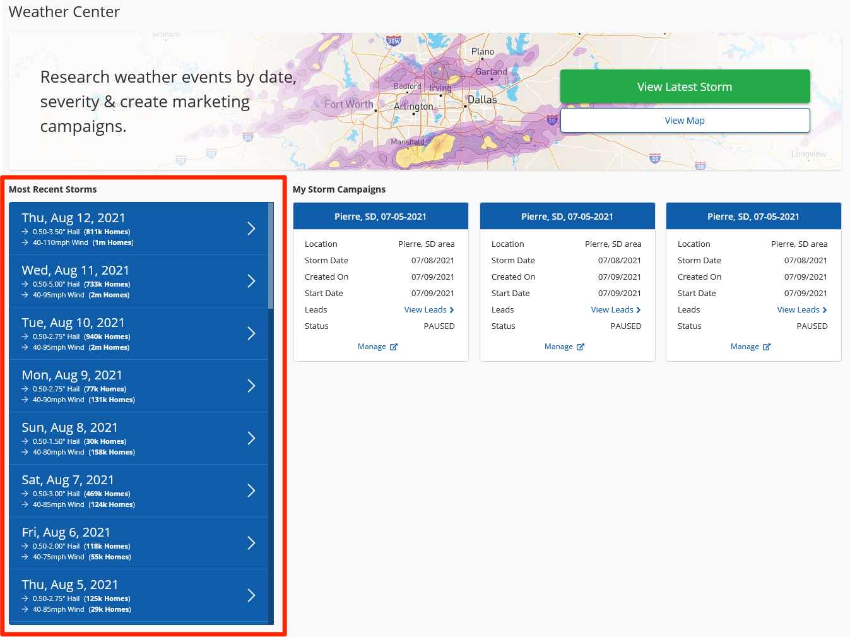This screenshot has height=637, width=850.
Task: Open the Thu, Aug 5, 2021 storm chevron
Action: pyautogui.click(x=251, y=595)
